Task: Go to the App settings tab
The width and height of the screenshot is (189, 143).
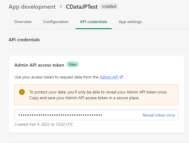Action: pyautogui.click(x=130, y=22)
